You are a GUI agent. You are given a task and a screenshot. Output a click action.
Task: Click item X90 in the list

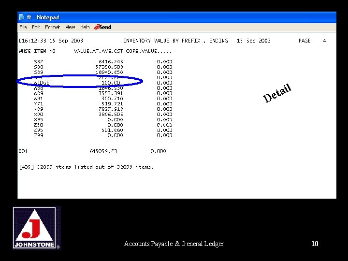pyautogui.click(x=39, y=114)
